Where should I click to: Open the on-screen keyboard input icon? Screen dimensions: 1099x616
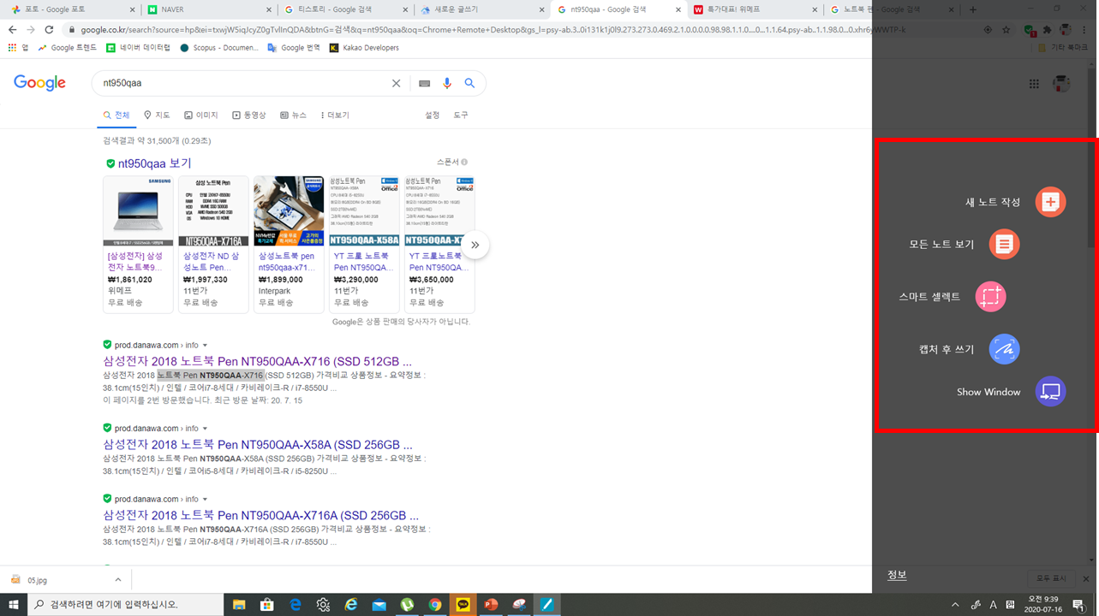tap(424, 83)
